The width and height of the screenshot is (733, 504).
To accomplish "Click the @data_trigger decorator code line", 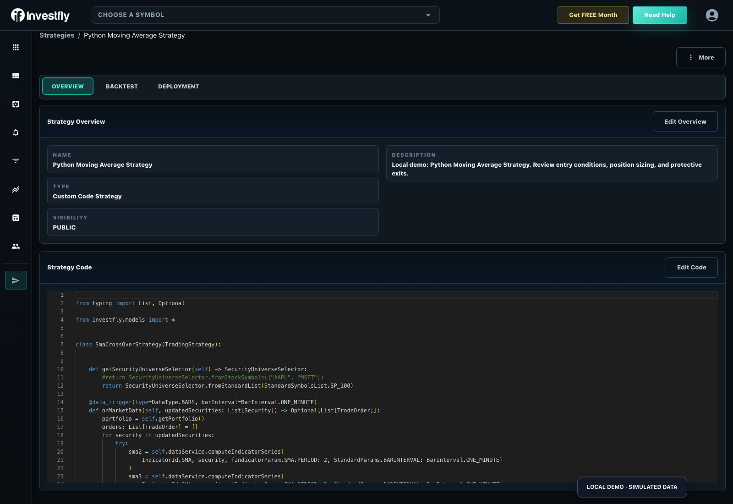I will point(203,402).
